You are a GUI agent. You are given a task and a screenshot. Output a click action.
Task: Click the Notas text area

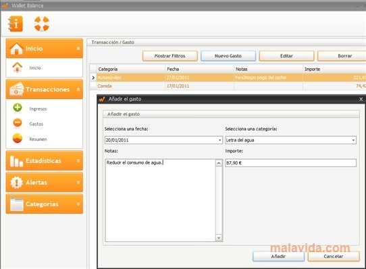click(160, 200)
